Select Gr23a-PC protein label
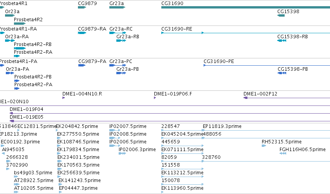The width and height of the screenshot is (330, 194). (x=121, y=61)
